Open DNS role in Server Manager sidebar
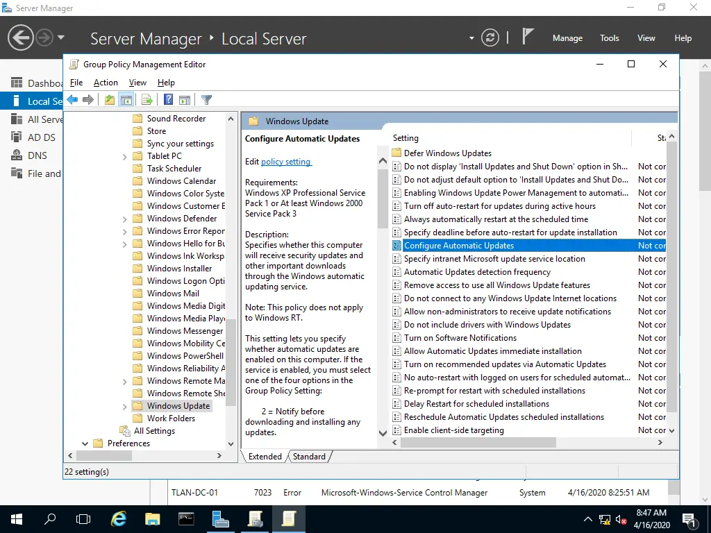This screenshot has width=711, height=533. [x=29, y=155]
